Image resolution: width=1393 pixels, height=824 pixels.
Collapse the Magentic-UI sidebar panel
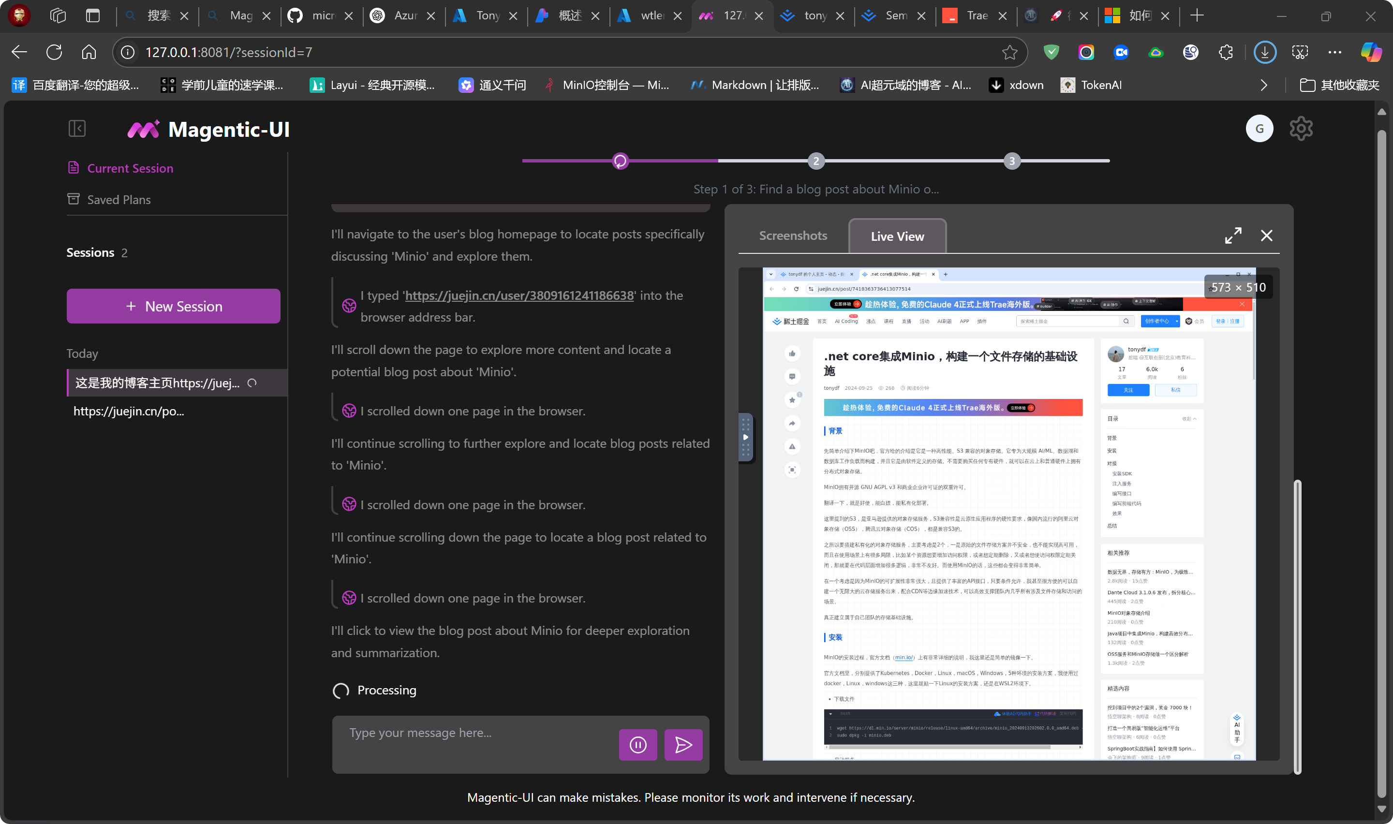76,129
